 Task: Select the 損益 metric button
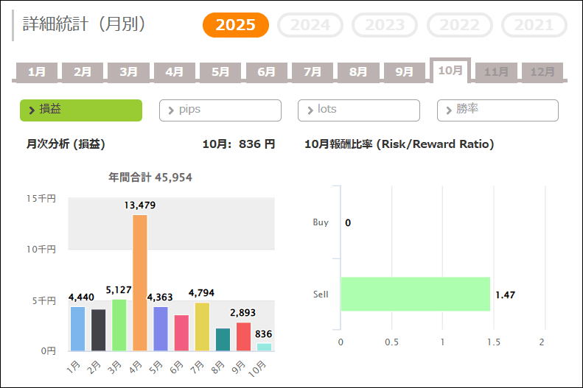81,110
